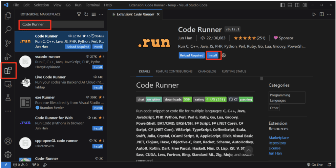Click the extensions search input field

pyautogui.click(x=61, y=24)
